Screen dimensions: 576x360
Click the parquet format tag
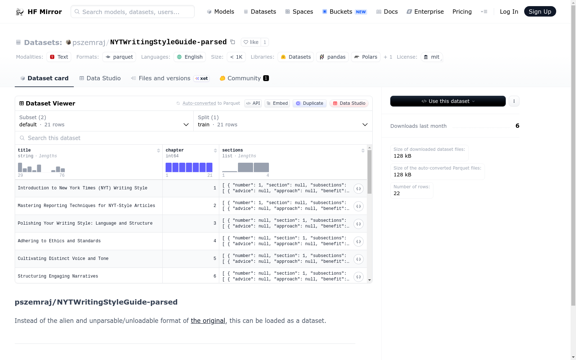click(119, 57)
